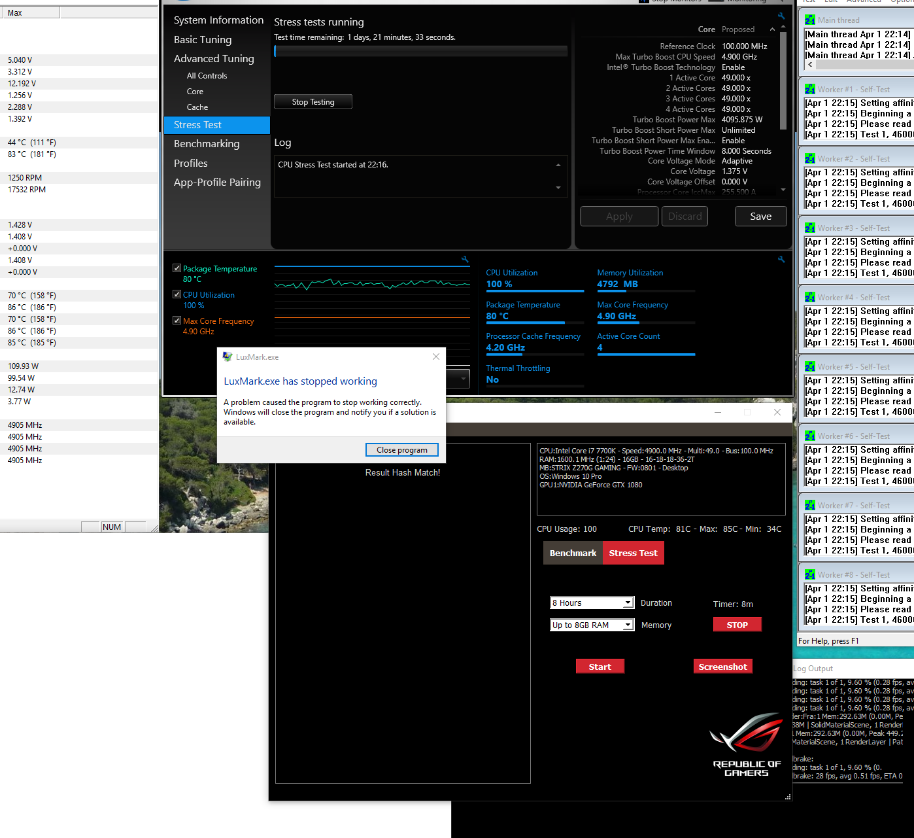This screenshot has height=838, width=914.
Task: Click the Worker #7 Self-Test window icon
Action: point(810,506)
